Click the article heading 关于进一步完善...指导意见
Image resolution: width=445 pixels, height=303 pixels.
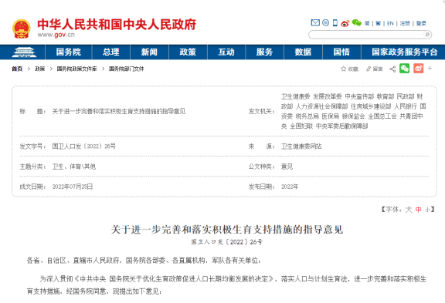pos(227,230)
